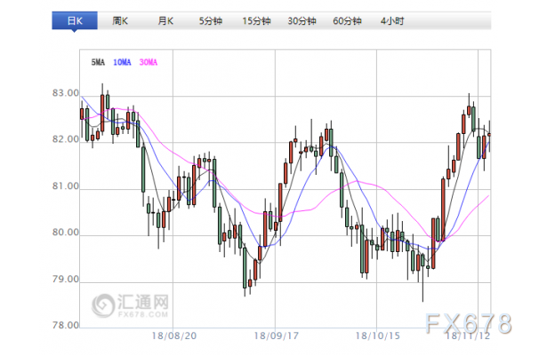Click the 18/09/17 date axis label

click(x=276, y=335)
